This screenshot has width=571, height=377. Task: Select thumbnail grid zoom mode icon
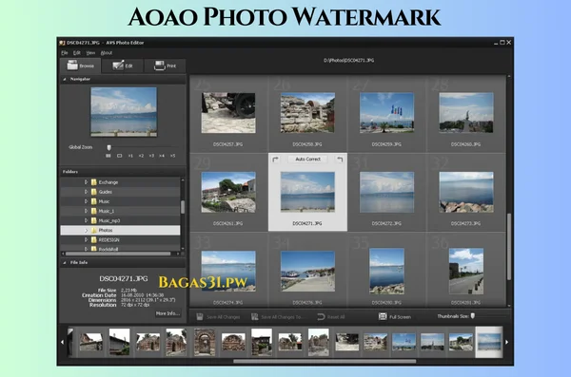point(108,156)
